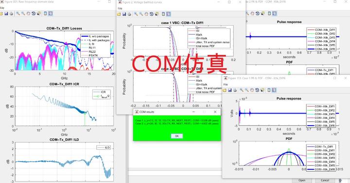Image resolution: width=350 pixels, height=183 pixels.
Task: Open the File menu of Figure 301
Action: 2,8
